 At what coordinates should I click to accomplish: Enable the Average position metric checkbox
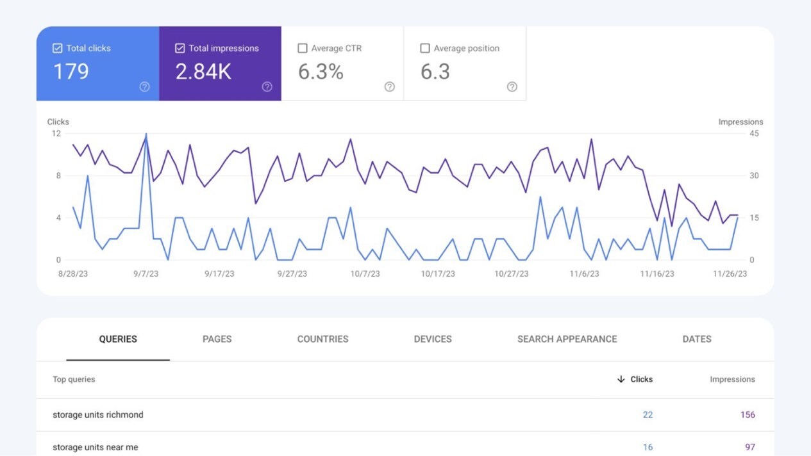424,47
